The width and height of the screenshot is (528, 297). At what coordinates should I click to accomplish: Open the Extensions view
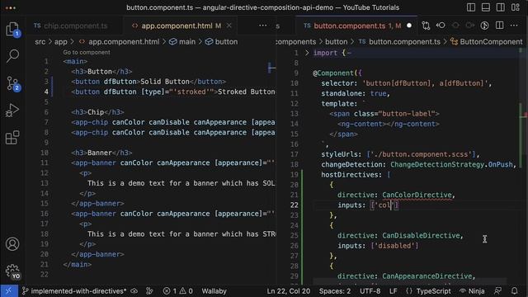[x=12, y=138]
